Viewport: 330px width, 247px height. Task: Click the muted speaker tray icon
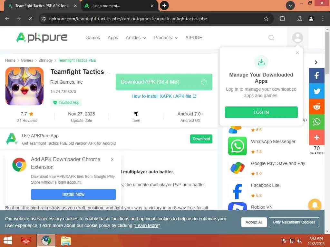[x=300, y=241]
